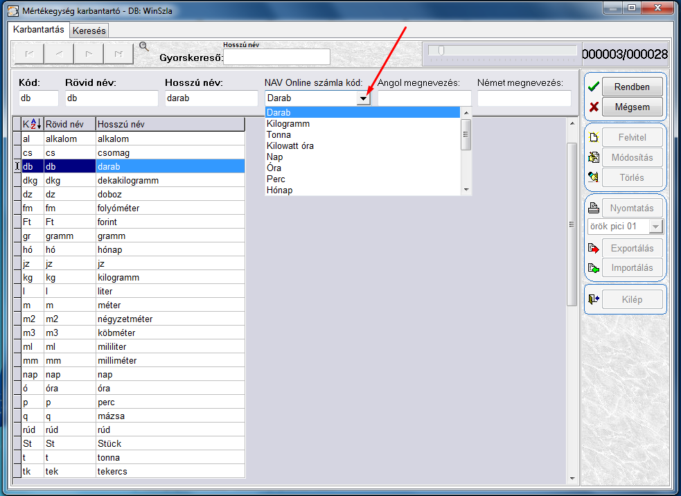Click the Gyorskereső quick search field
This screenshot has width=681, height=496.
(276, 57)
